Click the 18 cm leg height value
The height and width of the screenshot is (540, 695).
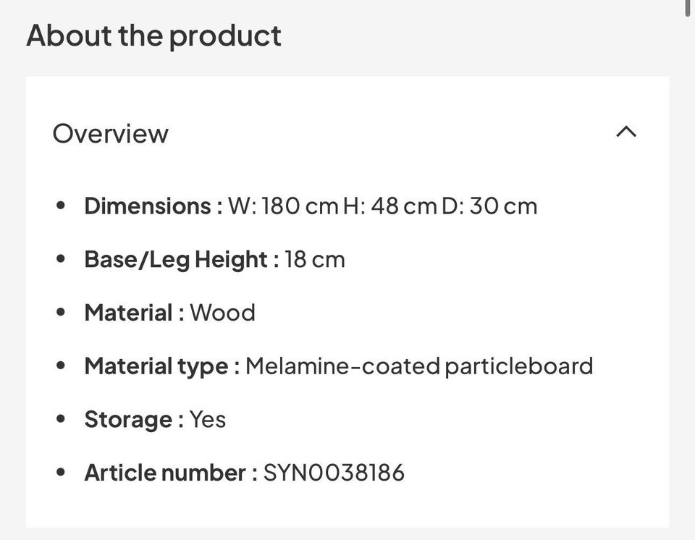[315, 259]
